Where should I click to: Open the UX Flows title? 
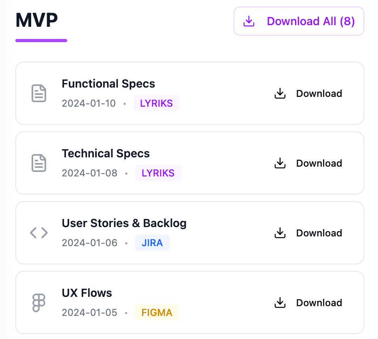(87, 293)
